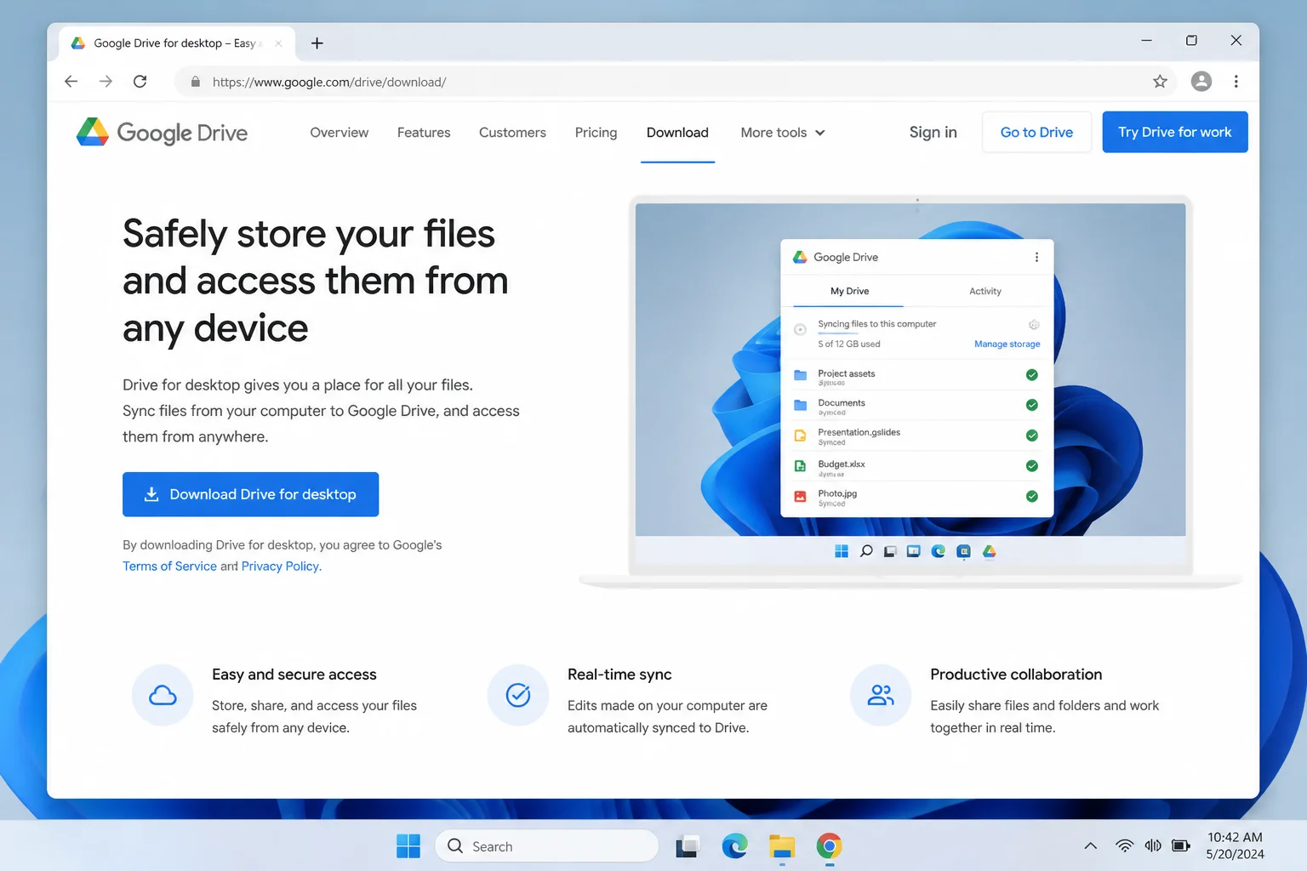Open the Terms of Service link
1307x871 pixels.
pyautogui.click(x=169, y=566)
